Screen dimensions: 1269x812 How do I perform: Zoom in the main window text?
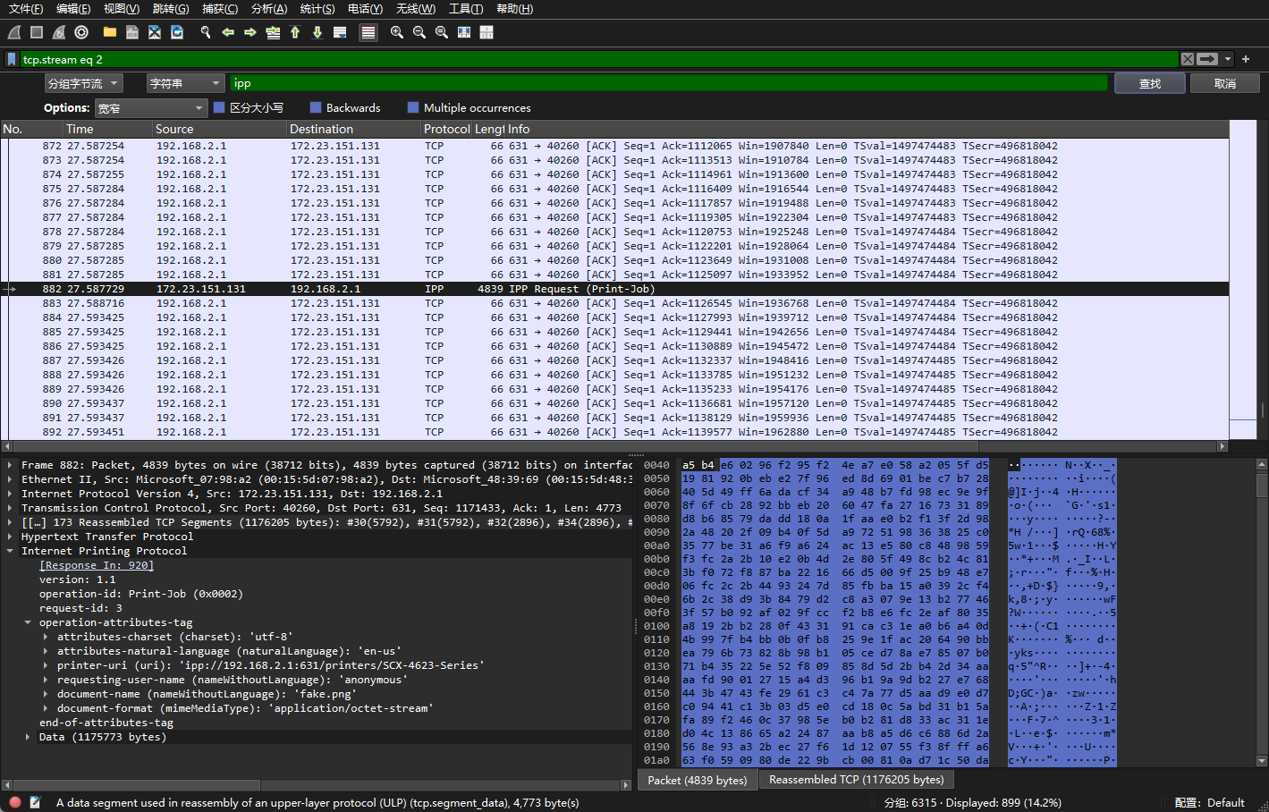point(397,32)
